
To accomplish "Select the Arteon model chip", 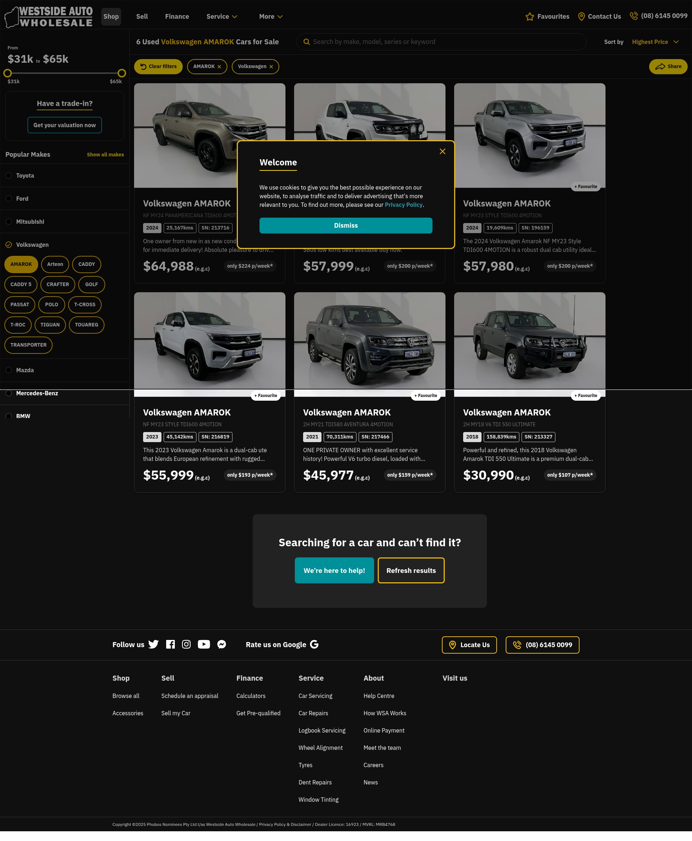I will 55,264.
